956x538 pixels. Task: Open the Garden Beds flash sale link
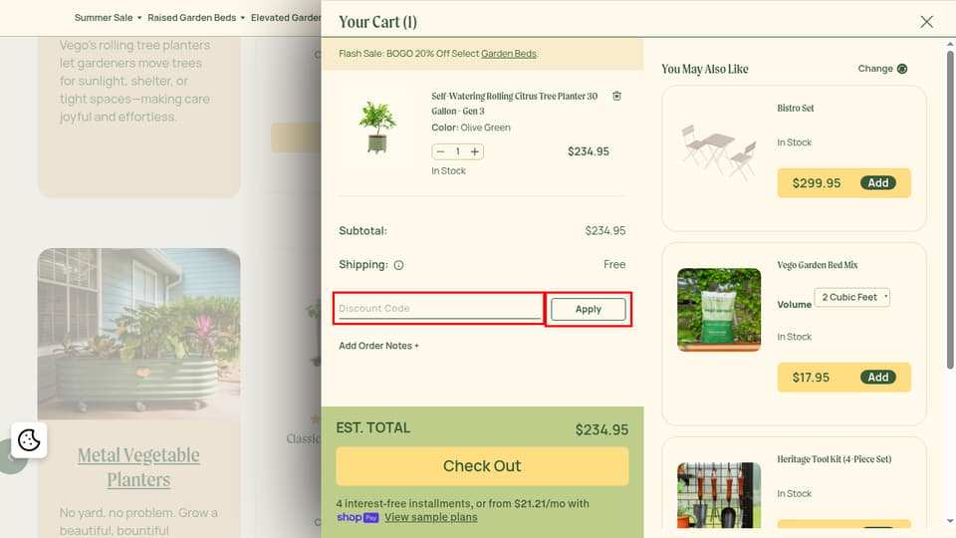(509, 54)
